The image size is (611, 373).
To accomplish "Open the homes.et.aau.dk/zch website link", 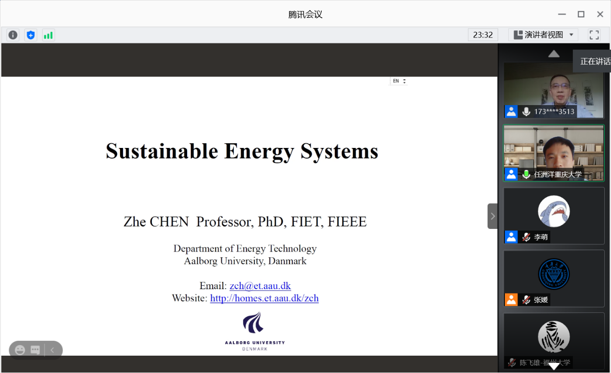I will tap(264, 298).
